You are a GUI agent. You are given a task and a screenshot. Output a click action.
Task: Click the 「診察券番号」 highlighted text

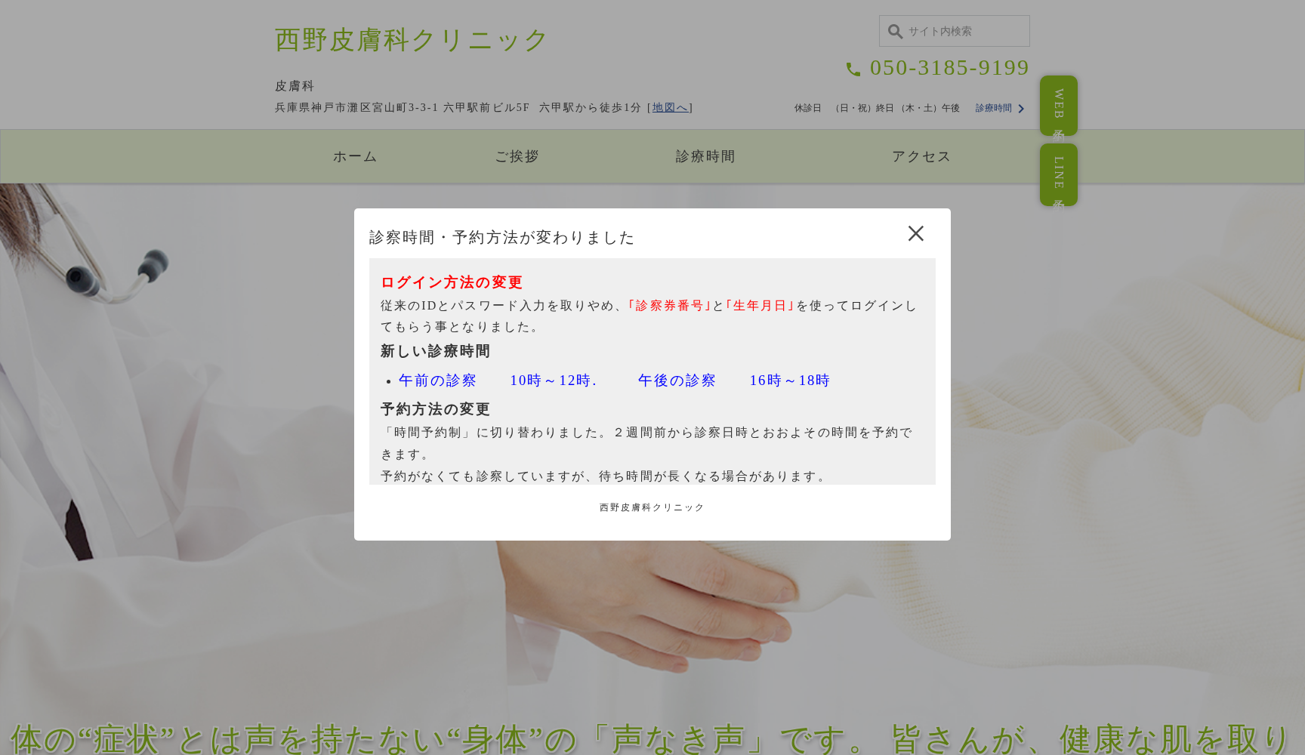coord(670,307)
